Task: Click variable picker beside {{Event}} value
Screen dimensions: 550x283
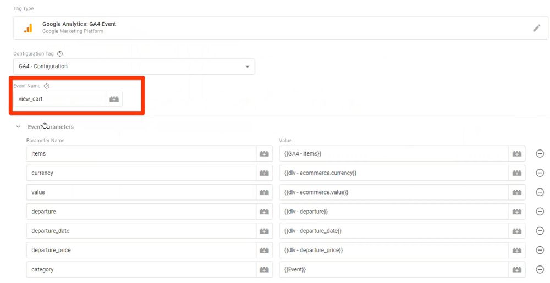Action: [517, 269]
